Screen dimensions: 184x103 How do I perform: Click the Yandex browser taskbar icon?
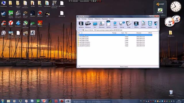pyautogui.click(x=44, y=101)
